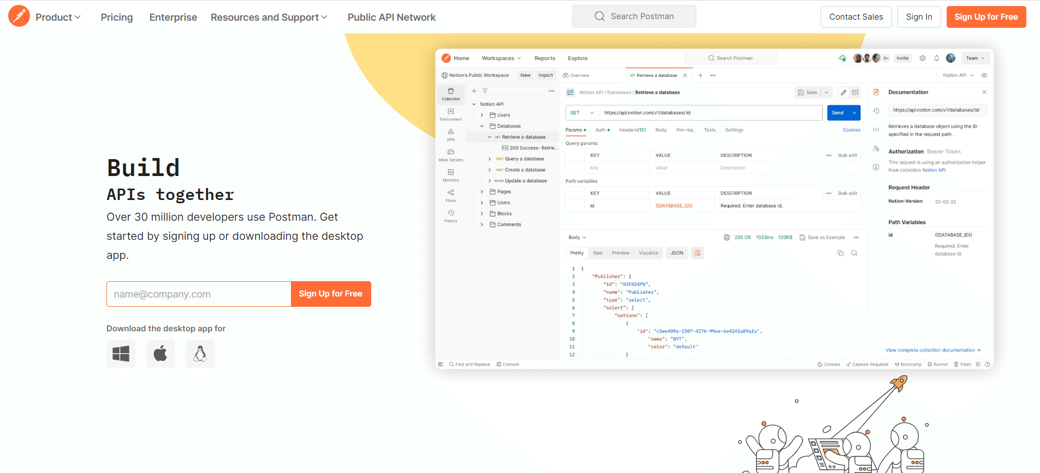1040x473 pixels.
Task: Open Public API Network
Action: (x=391, y=17)
